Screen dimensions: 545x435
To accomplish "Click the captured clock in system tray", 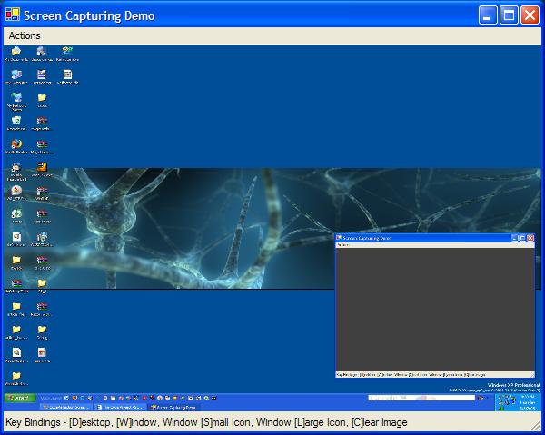I will [x=527, y=402].
